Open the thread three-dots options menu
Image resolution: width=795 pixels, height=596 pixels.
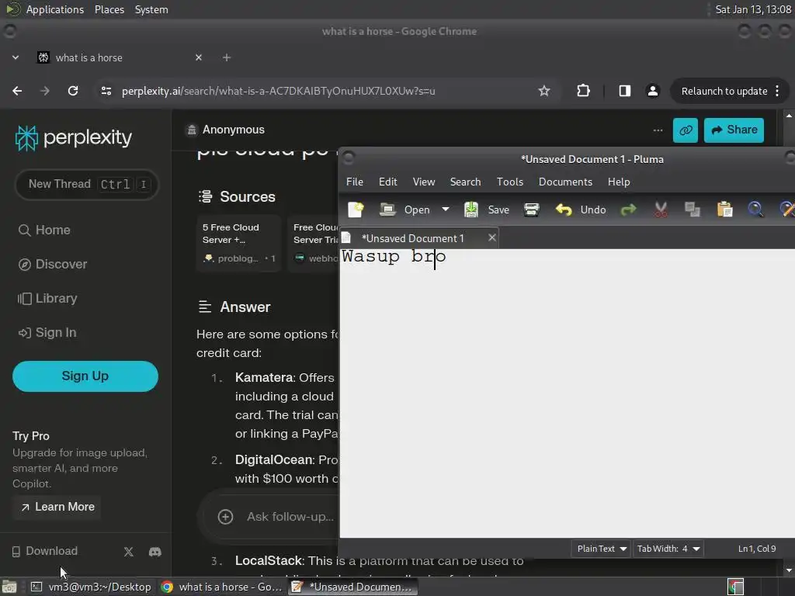658,130
